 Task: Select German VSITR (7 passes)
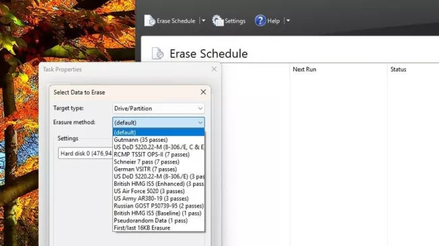[159, 169]
